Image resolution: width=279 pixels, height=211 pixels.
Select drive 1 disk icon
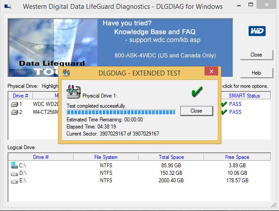[x=15, y=104]
